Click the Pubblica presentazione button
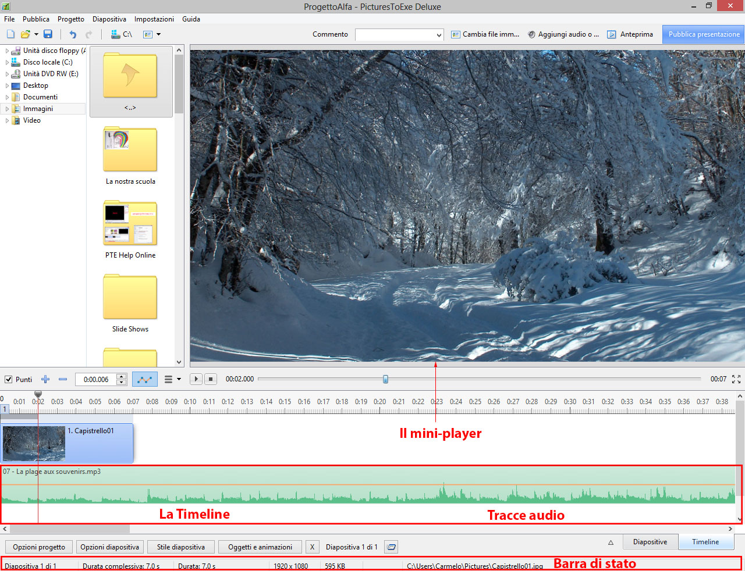This screenshot has height=571, width=745. pos(704,34)
